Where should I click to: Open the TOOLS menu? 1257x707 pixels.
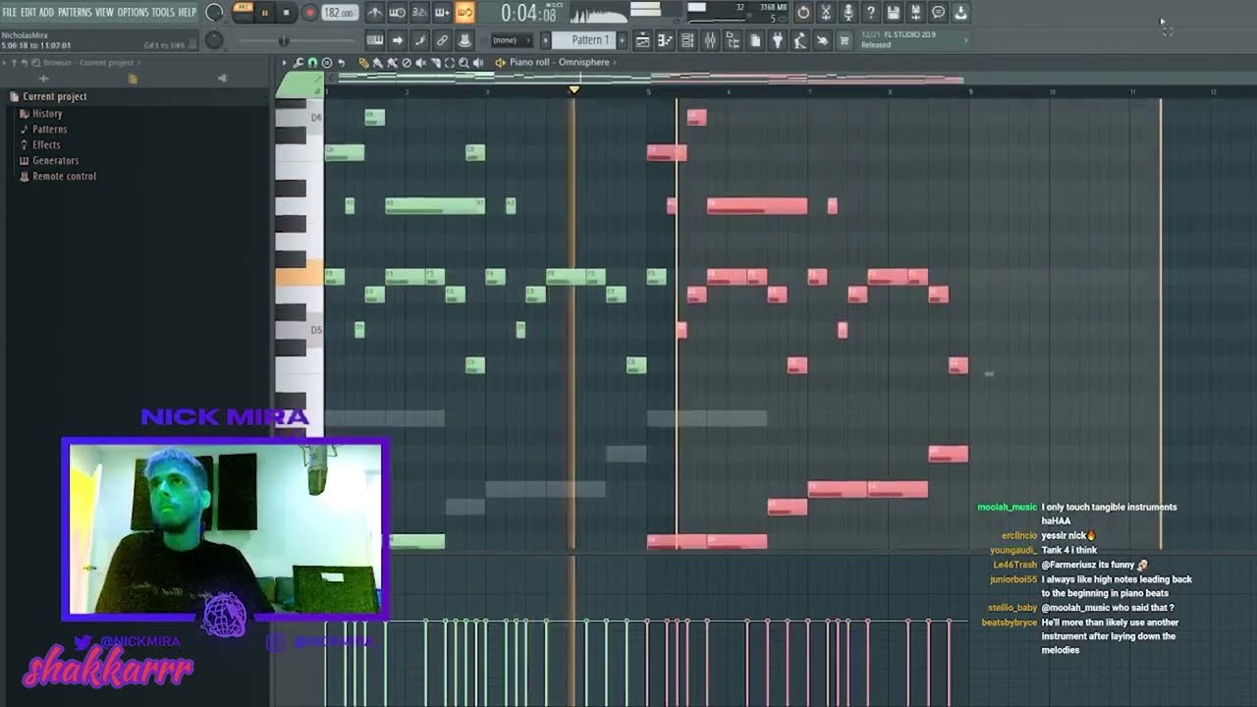pos(162,12)
